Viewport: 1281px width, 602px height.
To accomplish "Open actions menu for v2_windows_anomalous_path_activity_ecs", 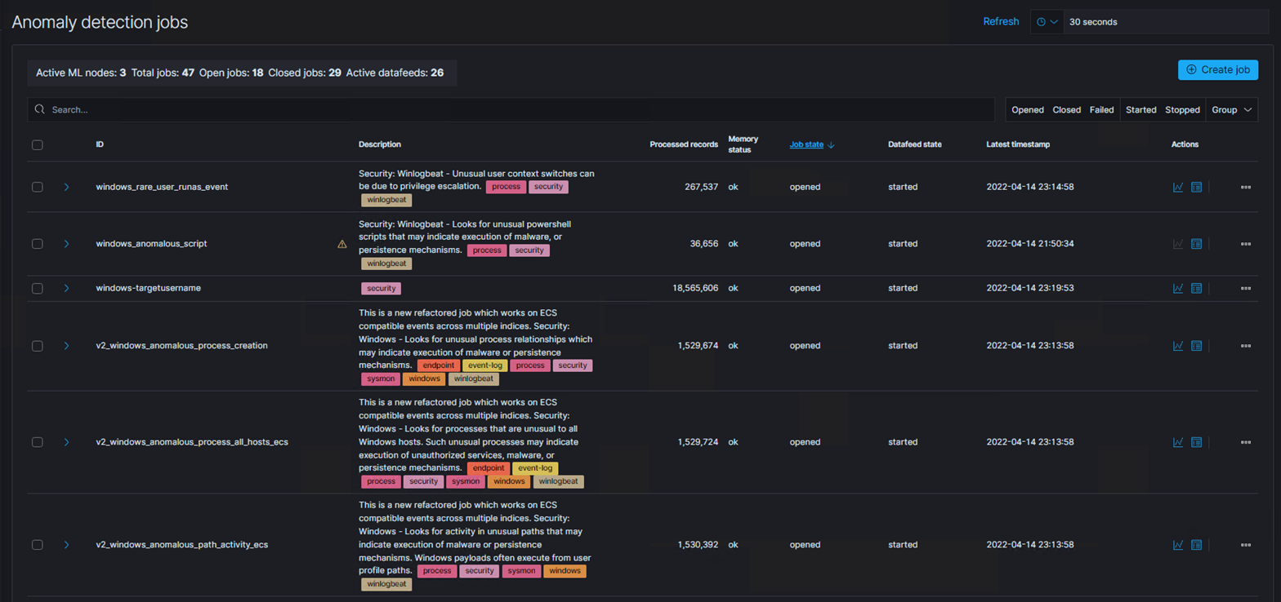I will [x=1246, y=545].
